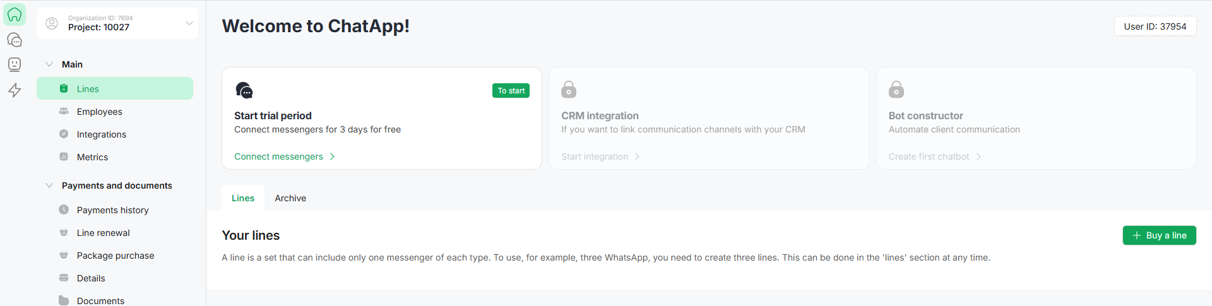Click the lock icon on CRM integration card

pyautogui.click(x=569, y=90)
